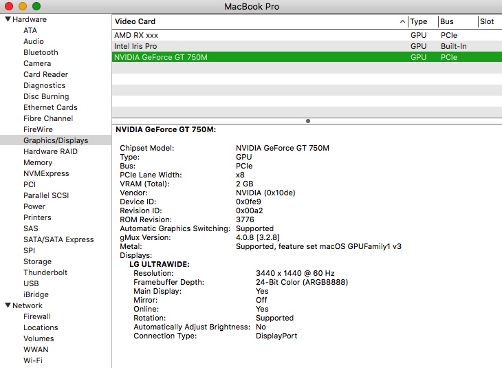Zoom the window with the green button
Image resolution: width=502 pixels, height=368 pixels.
tap(36, 6)
